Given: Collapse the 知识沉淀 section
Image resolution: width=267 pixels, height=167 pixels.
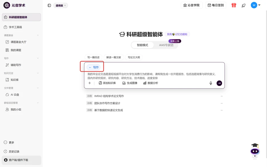Looking at the screenshot, I should [38, 73].
